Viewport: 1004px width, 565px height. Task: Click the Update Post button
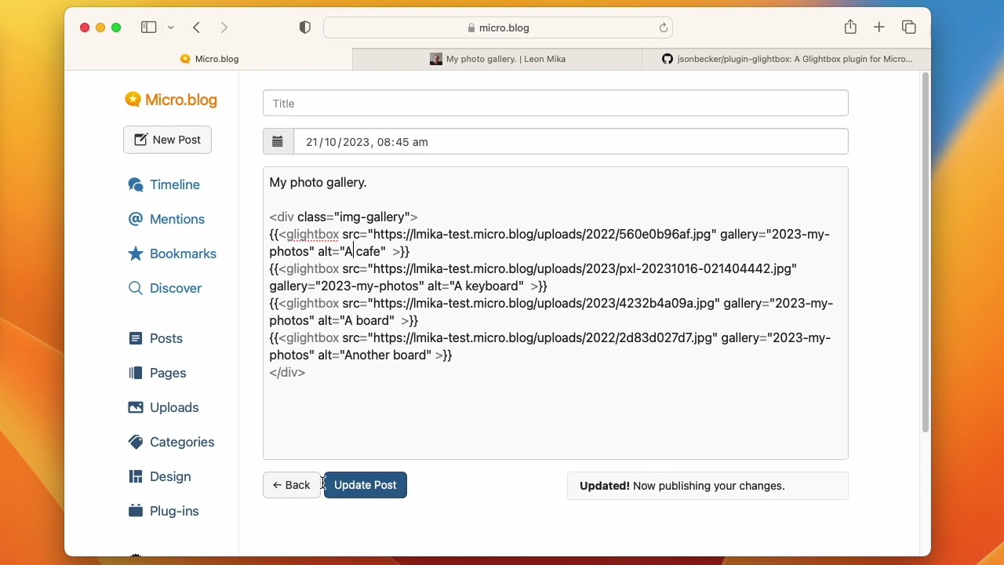tap(366, 485)
